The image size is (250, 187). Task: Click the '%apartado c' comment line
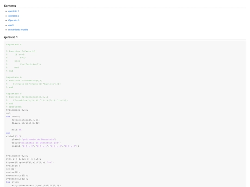pos(14,94)
